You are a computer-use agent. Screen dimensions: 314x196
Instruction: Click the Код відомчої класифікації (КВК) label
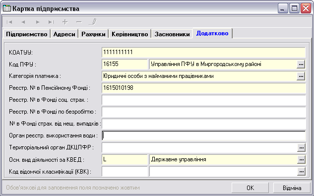[x=50, y=172]
